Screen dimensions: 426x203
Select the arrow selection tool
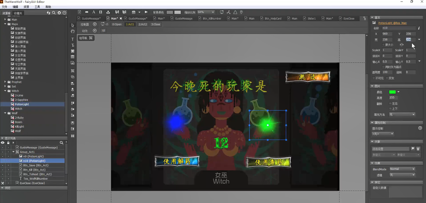[73, 25]
